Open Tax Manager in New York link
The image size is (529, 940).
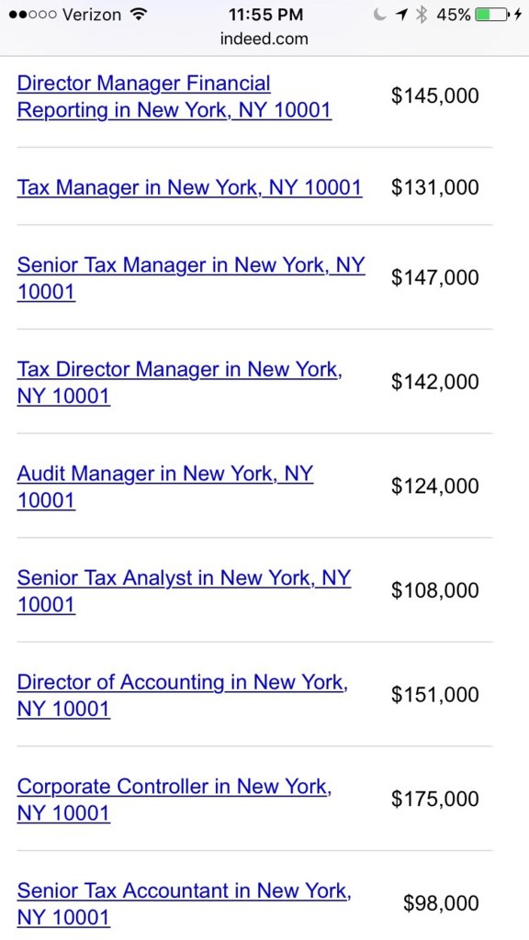pos(189,187)
